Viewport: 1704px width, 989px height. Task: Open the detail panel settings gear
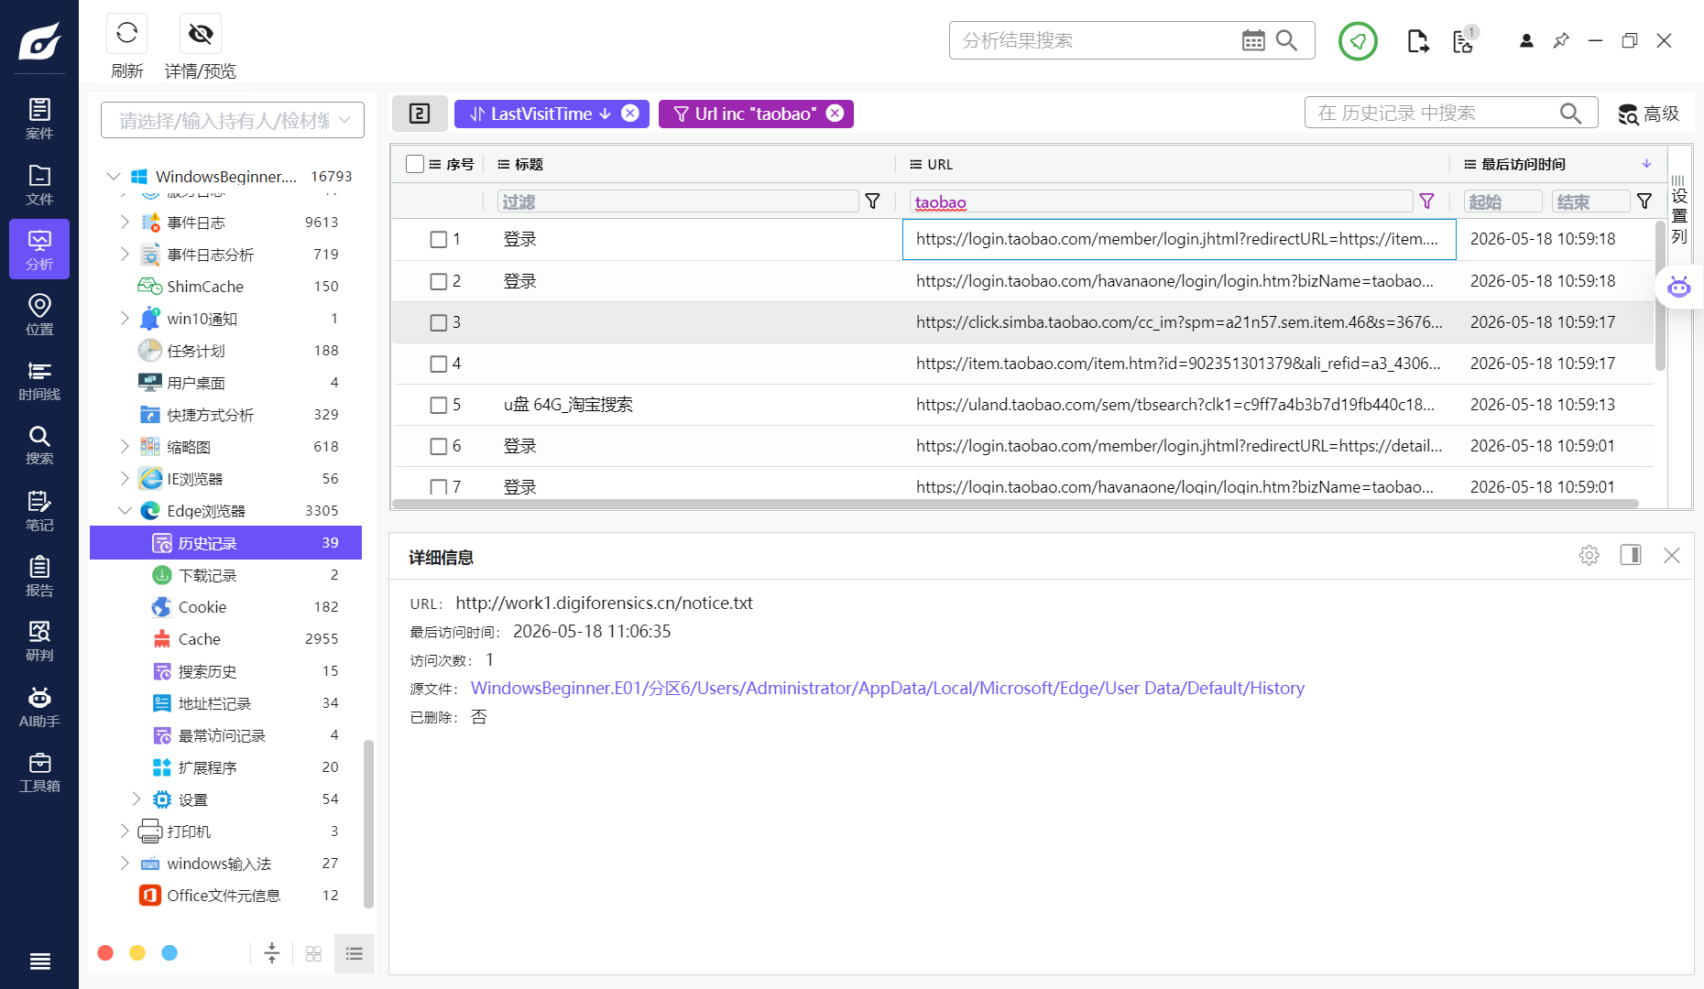tap(1589, 555)
